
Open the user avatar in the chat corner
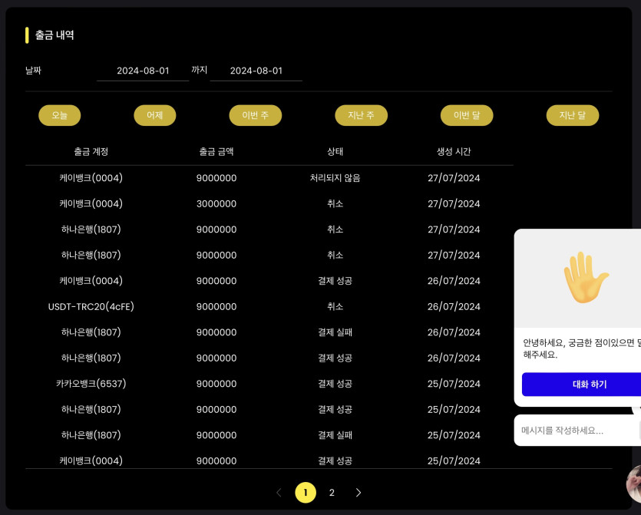[634, 483]
